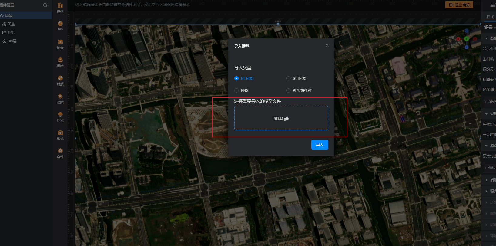Close the 导入模型 dialog
Image resolution: width=496 pixels, height=246 pixels.
pyautogui.click(x=327, y=45)
